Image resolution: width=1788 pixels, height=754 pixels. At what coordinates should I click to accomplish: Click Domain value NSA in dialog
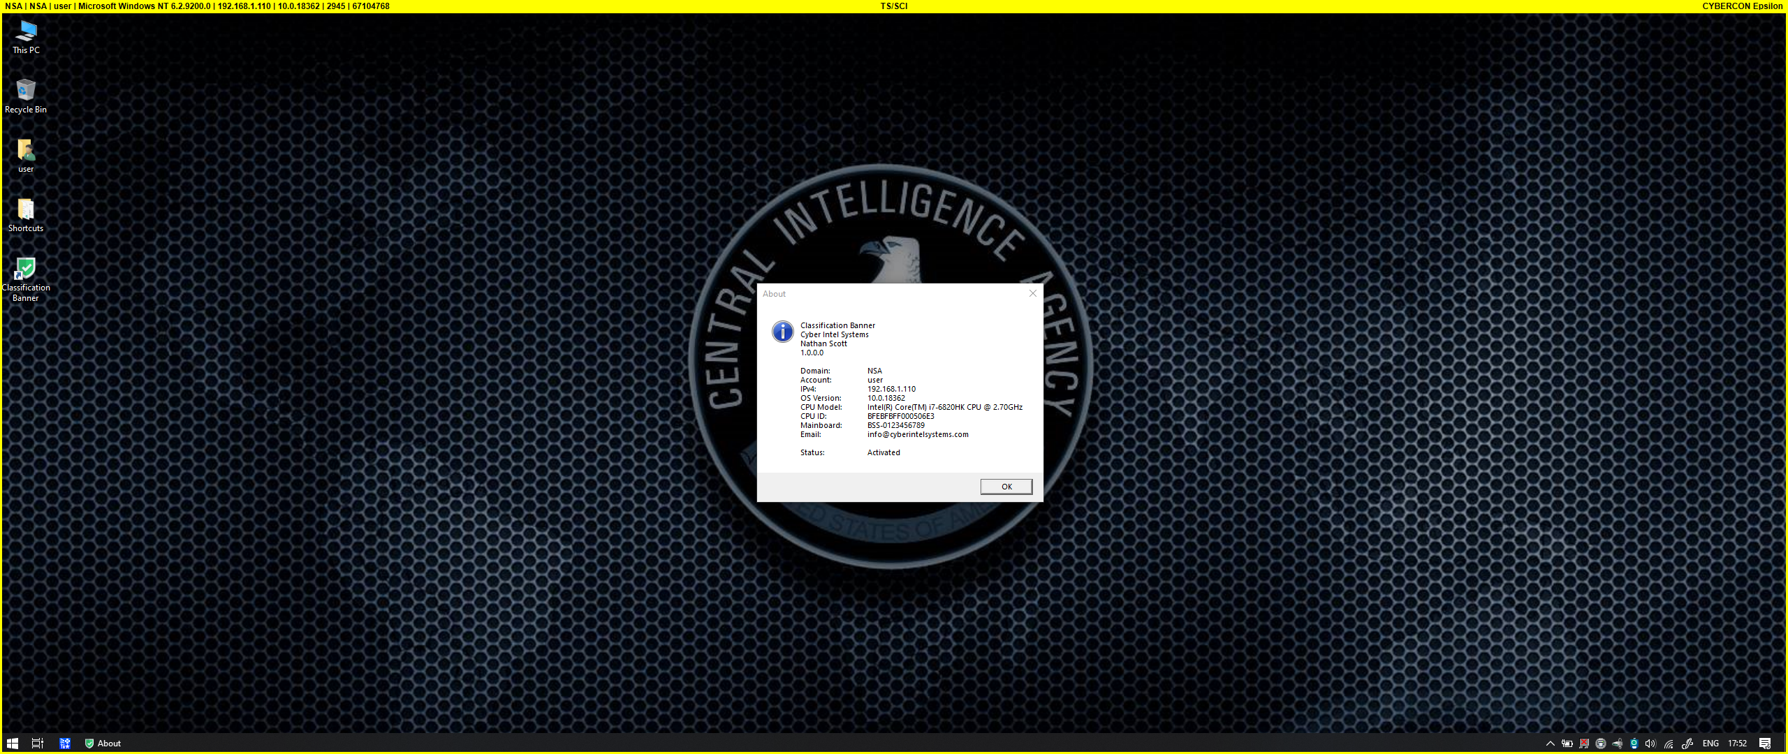click(x=874, y=371)
